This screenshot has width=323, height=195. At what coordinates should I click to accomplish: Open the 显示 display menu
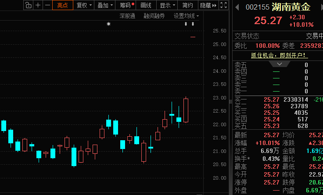(167, 5)
